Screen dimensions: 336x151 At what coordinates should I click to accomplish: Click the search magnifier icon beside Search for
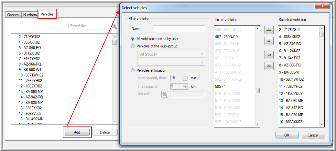pyautogui.click(x=114, y=26)
